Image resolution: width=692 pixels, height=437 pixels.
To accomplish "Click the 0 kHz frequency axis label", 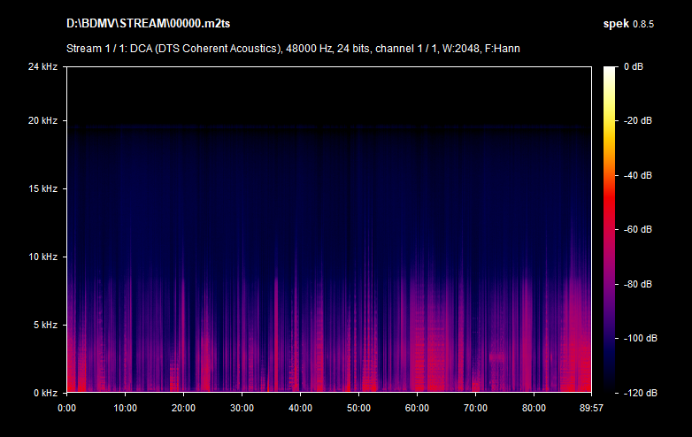I will [x=44, y=393].
